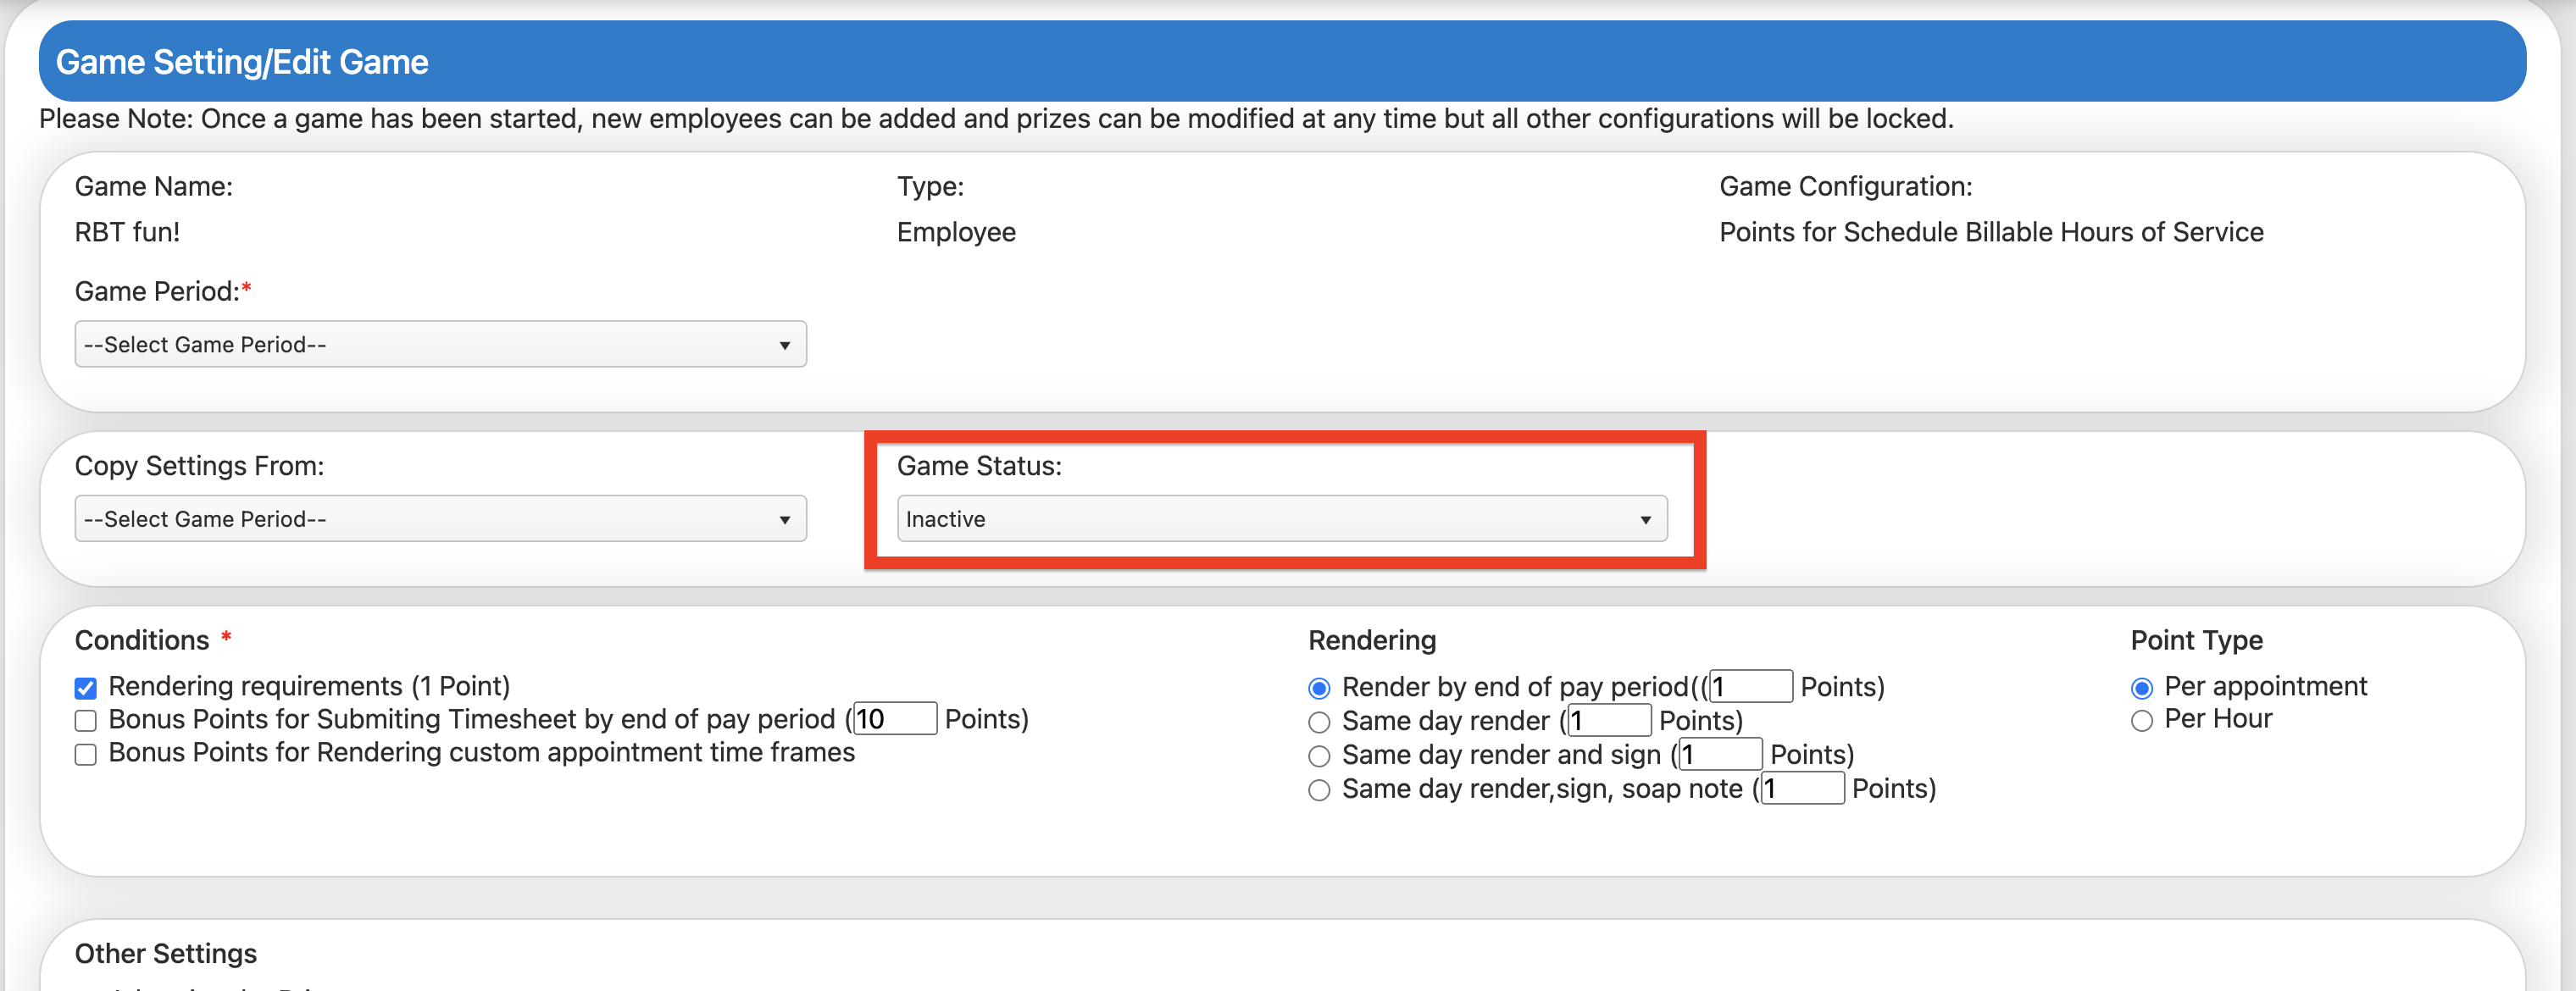Switch point type to Per Hour

(x=2141, y=721)
